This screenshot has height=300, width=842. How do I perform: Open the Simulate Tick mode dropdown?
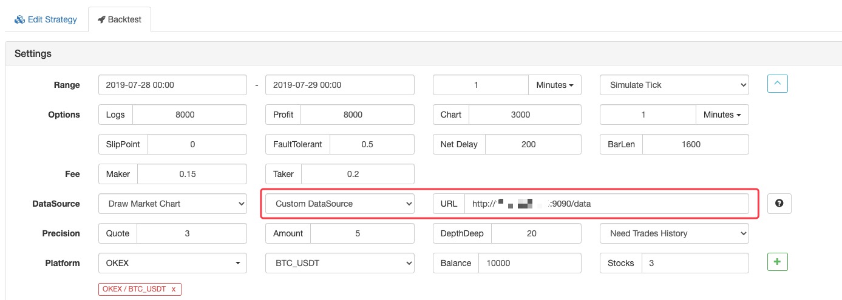(x=674, y=85)
